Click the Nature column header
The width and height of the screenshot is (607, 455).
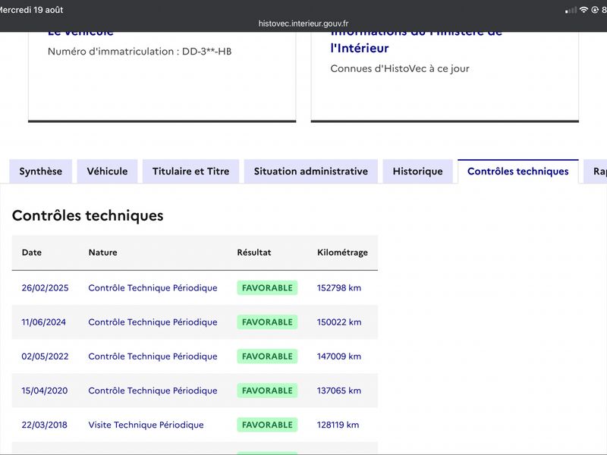(x=103, y=253)
